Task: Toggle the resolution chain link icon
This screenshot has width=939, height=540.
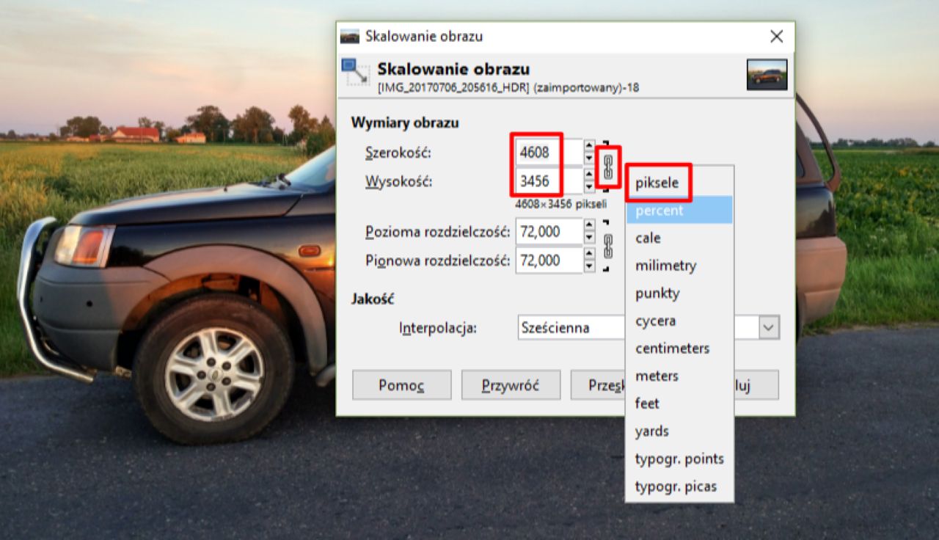Action: (x=607, y=246)
